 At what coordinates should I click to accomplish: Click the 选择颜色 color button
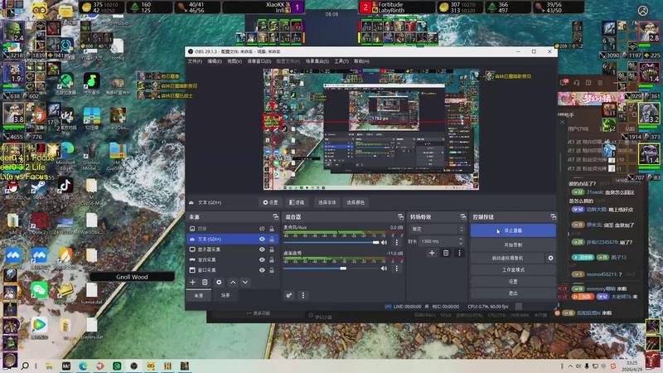(356, 202)
